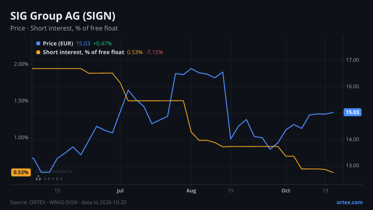Click the orange 0.53% axis badge
373x210 pixels.
click(21, 172)
